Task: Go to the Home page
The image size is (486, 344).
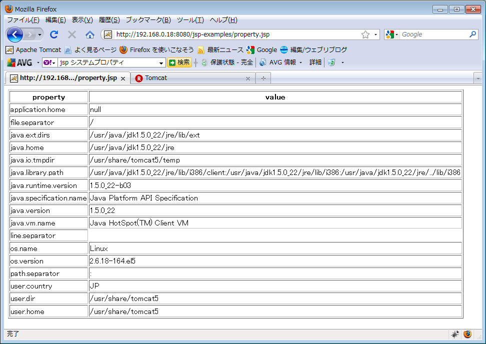Action: click(x=90, y=34)
